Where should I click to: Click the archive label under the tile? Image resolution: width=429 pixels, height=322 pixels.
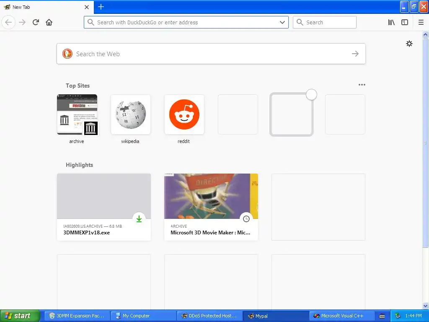click(77, 141)
